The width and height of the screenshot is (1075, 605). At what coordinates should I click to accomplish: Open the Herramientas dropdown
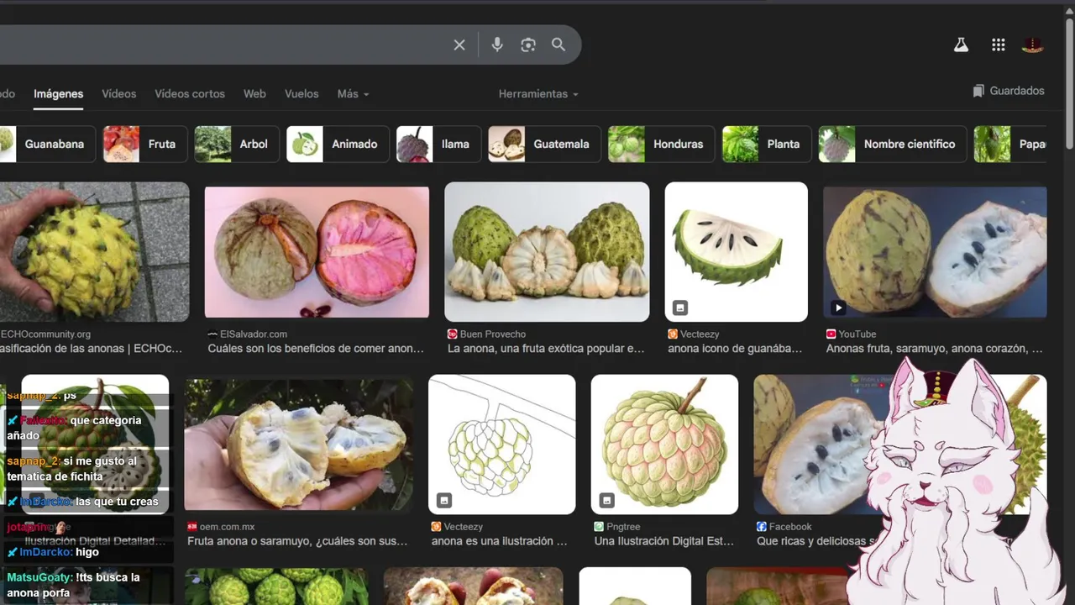[538, 94]
